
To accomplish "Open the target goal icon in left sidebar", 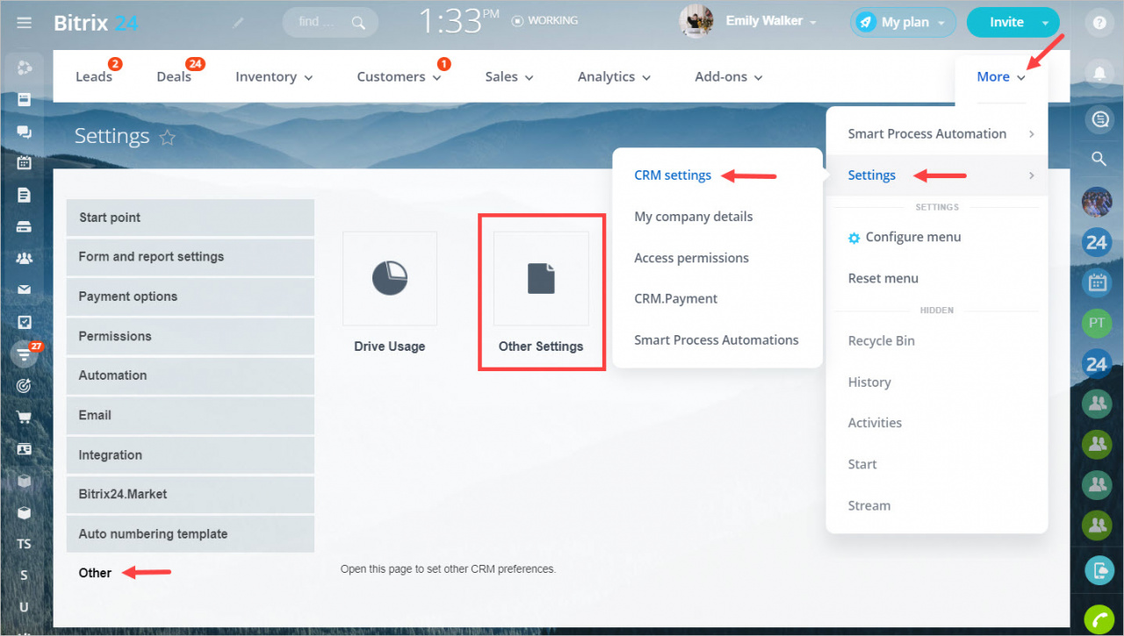I will 24,385.
